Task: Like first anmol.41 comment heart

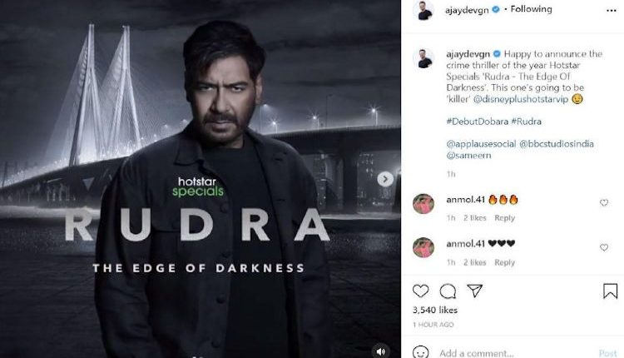Action: pyautogui.click(x=604, y=203)
